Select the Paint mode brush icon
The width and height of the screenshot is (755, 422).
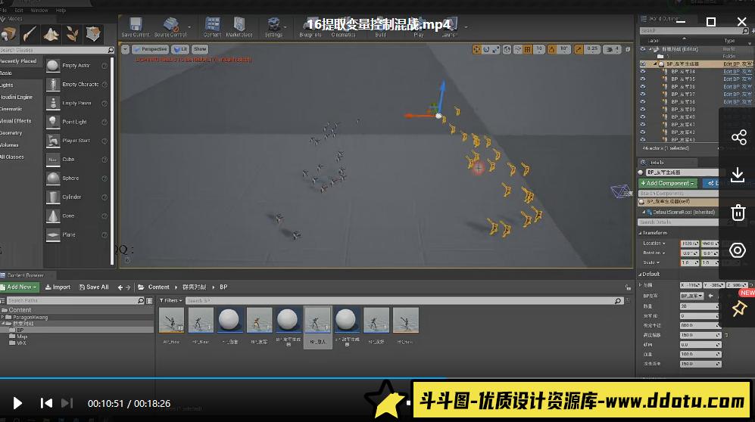[x=30, y=34]
